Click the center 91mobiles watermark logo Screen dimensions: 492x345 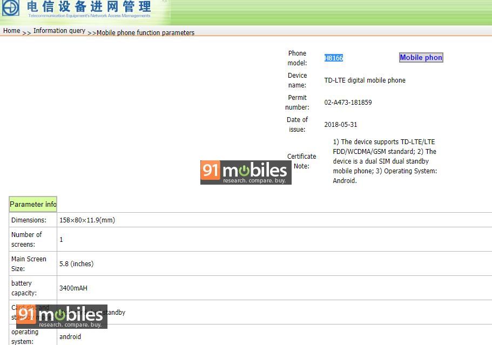[x=246, y=172]
